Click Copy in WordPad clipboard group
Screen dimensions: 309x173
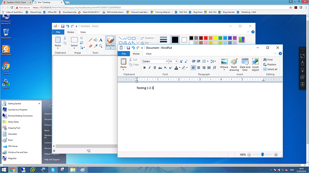point(134,64)
